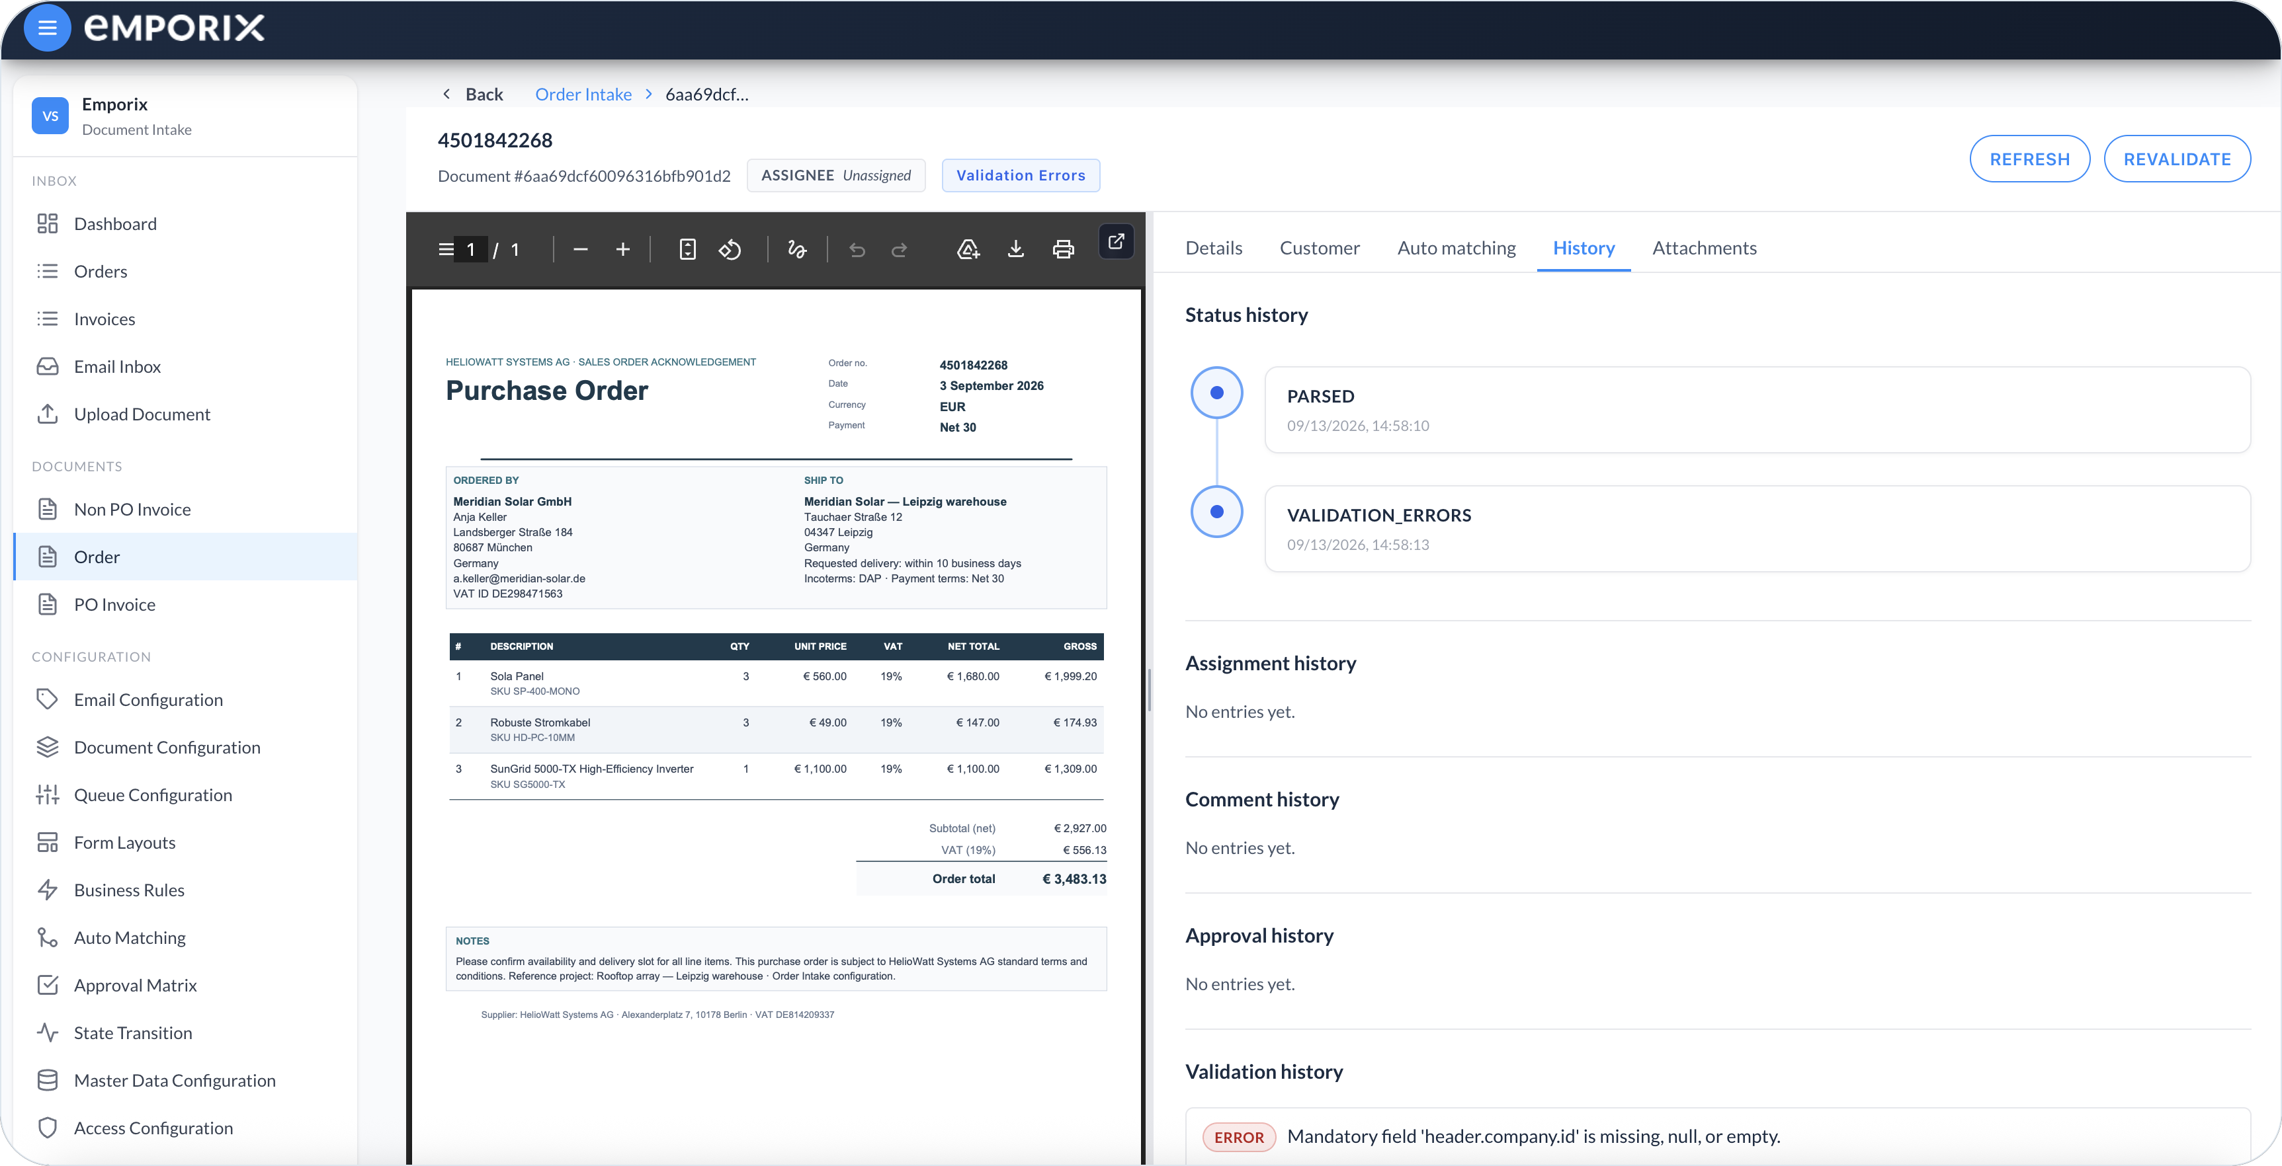Screen dimensions: 2282x1166
Task: Go to Email Inbox
Action: [x=185, y=367]
